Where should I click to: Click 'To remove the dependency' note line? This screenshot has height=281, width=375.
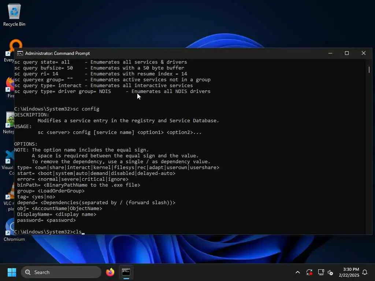coord(121,161)
